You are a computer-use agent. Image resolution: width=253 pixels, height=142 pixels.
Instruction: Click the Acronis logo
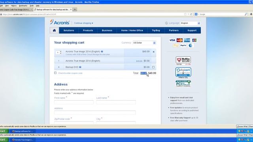click(60, 22)
